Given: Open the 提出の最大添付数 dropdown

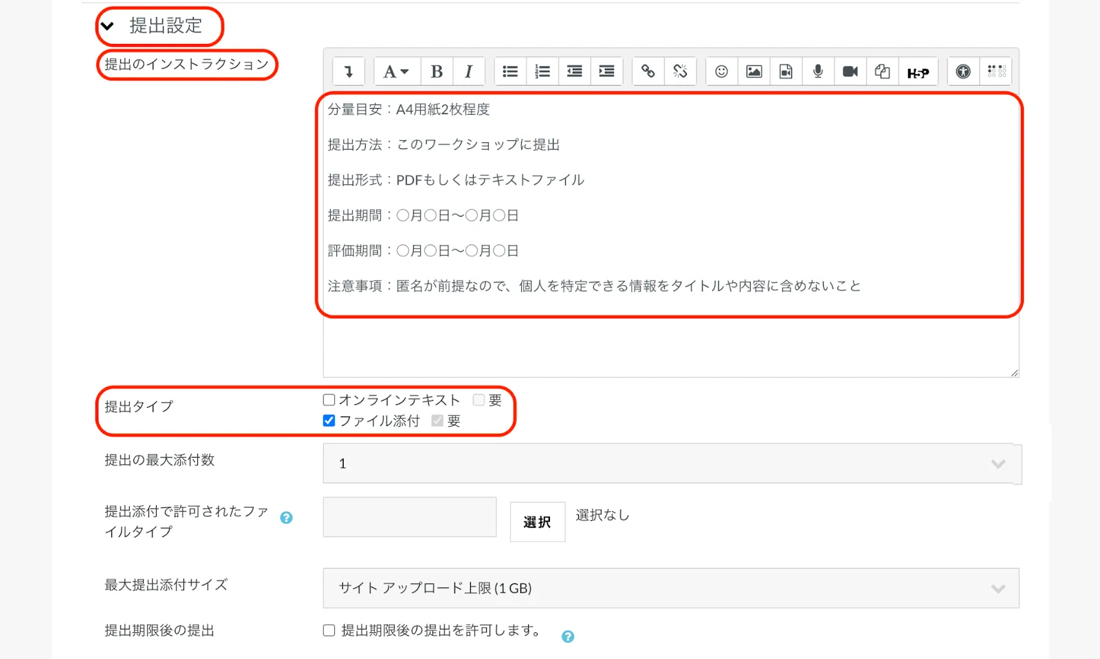Looking at the screenshot, I should pos(672,464).
